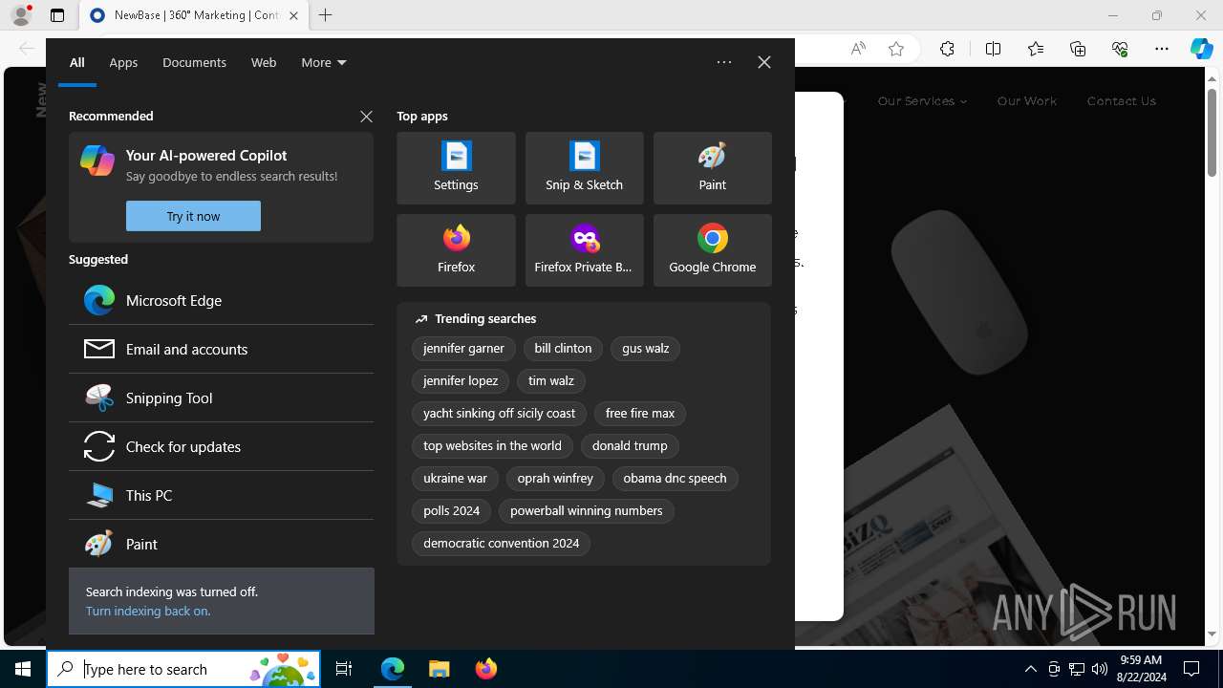Screen dimensions: 1223x688
Task: Open Edge Copilot sidebar icon
Action: pos(1201,49)
